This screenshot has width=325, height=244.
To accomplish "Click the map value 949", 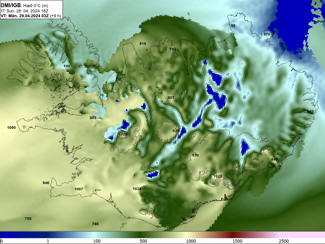I will point(274,159).
